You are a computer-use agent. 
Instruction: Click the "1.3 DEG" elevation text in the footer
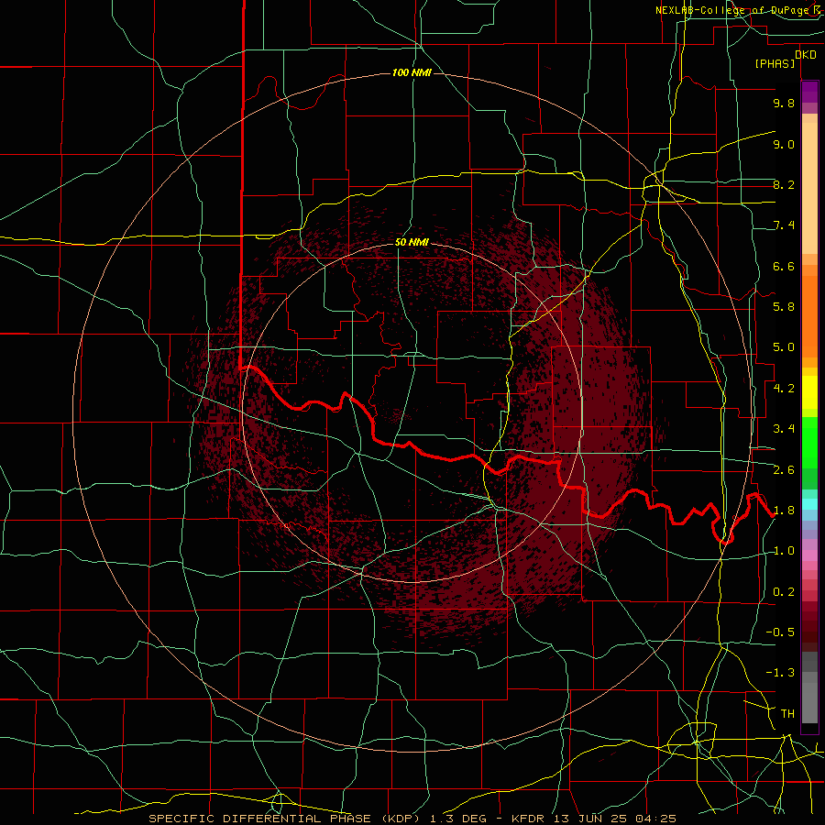tap(458, 819)
